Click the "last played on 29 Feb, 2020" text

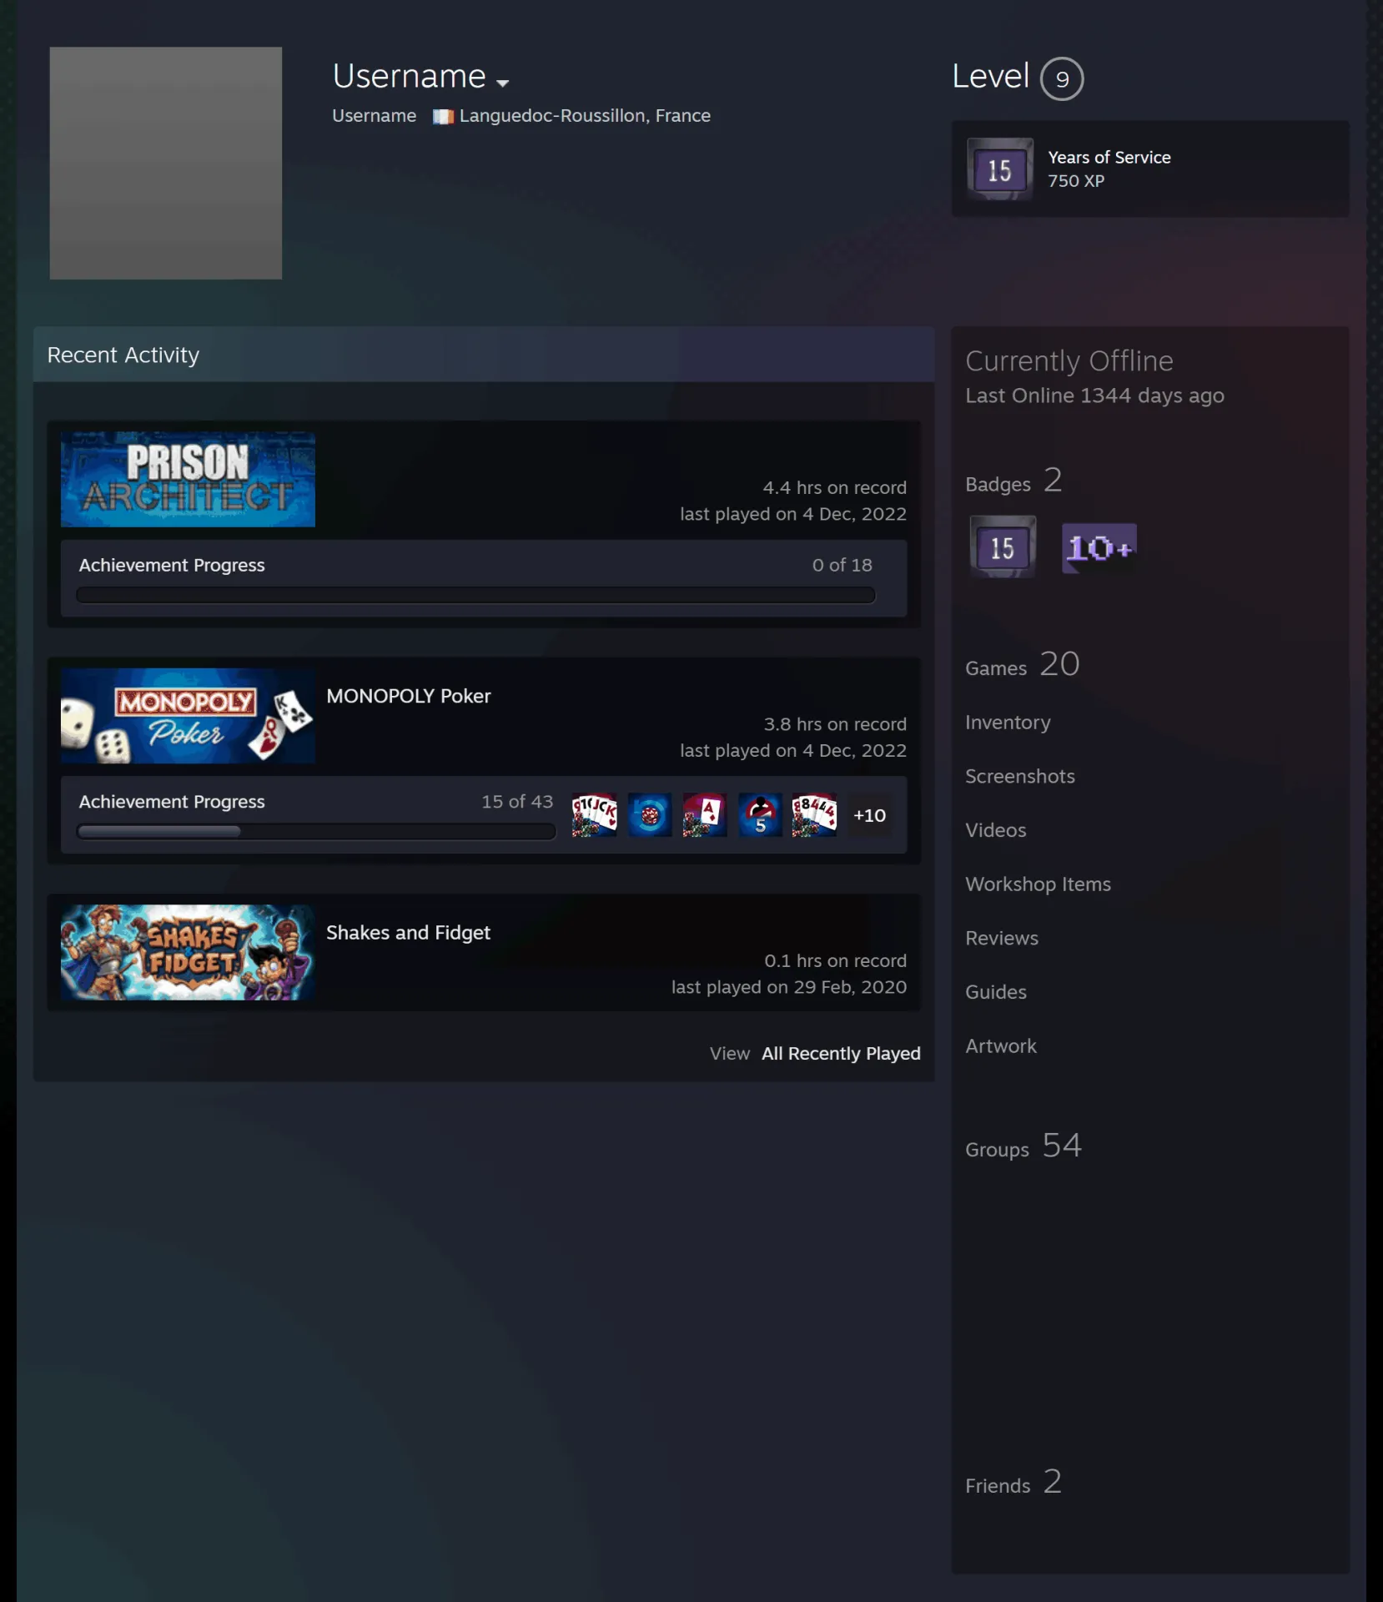[x=789, y=987]
